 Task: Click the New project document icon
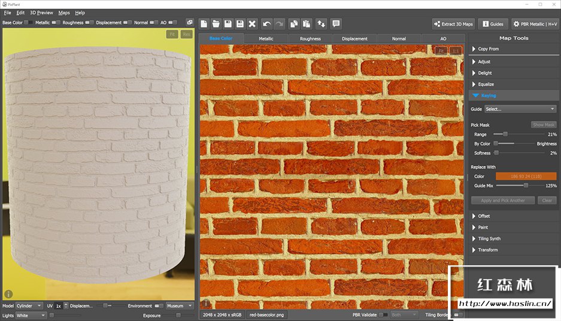point(204,24)
